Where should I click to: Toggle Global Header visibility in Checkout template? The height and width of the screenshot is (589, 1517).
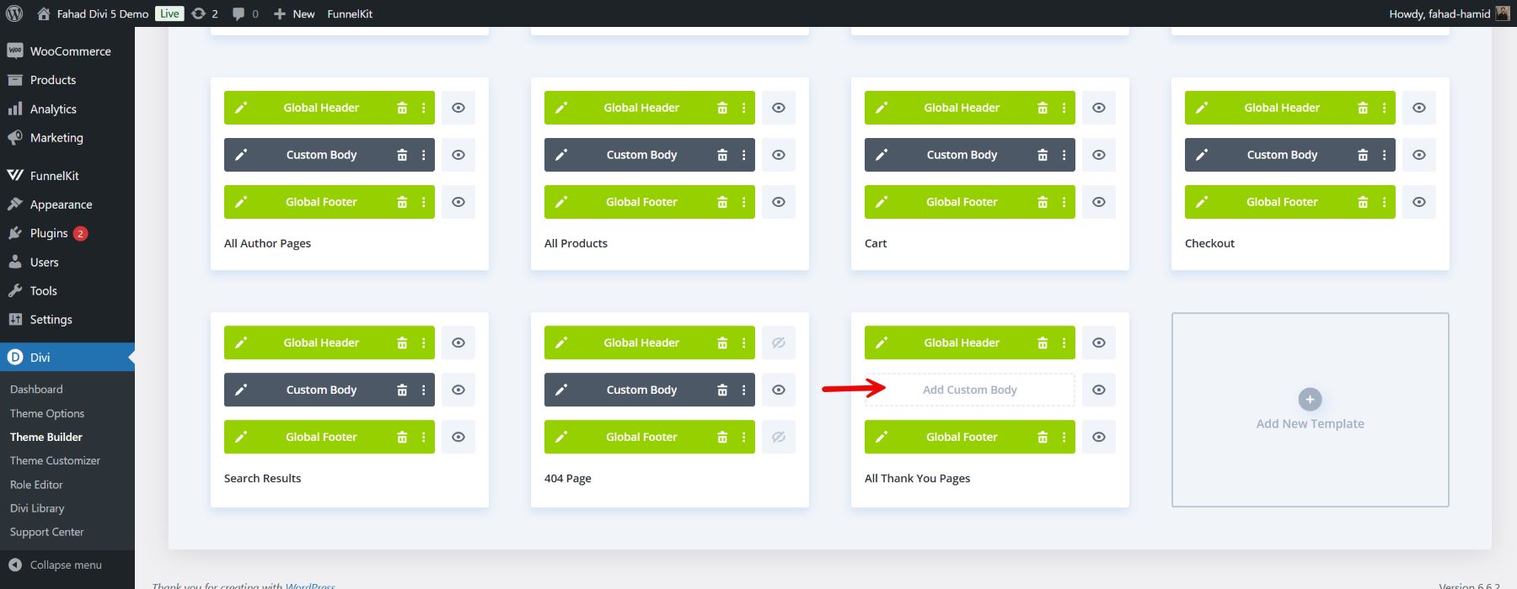tap(1419, 108)
